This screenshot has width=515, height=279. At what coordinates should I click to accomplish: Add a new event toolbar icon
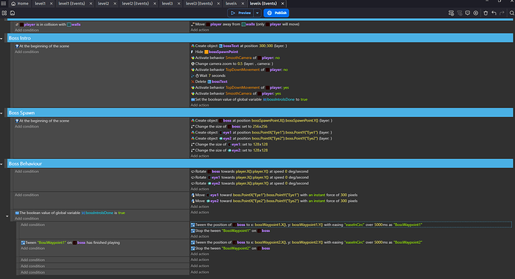pyautogui.click(x=452, y=13)
